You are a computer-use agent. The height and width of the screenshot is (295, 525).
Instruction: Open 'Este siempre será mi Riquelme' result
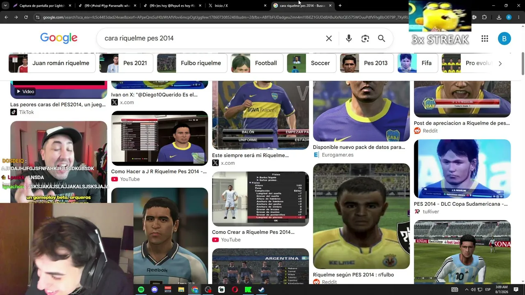pyautogui.click(x=250, y=156)
